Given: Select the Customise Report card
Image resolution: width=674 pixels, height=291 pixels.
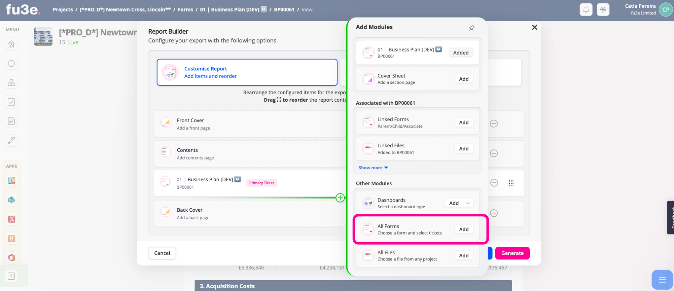Looking at the screenshot, I should pyautogui.click(x=247, y=72).
